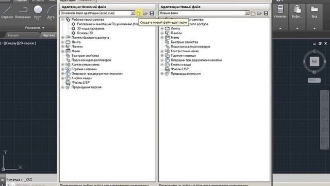Expand the Утилиты panel arrow

(x=280, y=28)
